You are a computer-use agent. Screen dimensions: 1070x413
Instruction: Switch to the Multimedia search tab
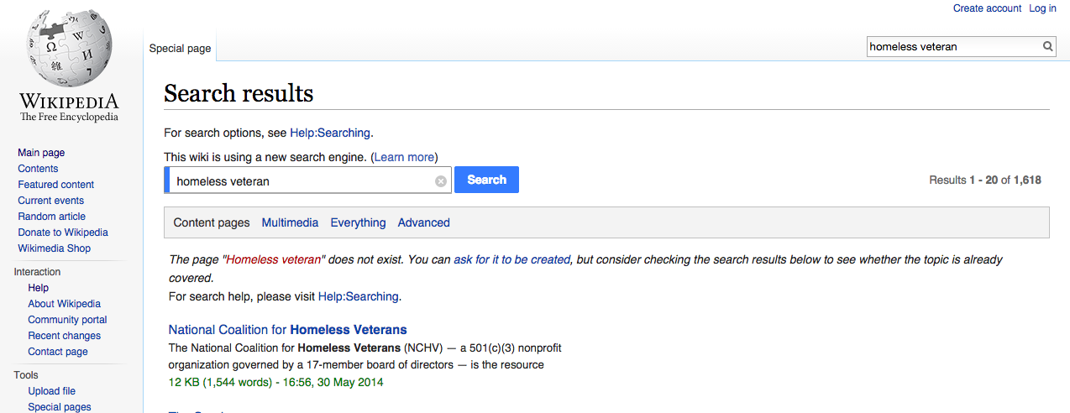[290, 222]
